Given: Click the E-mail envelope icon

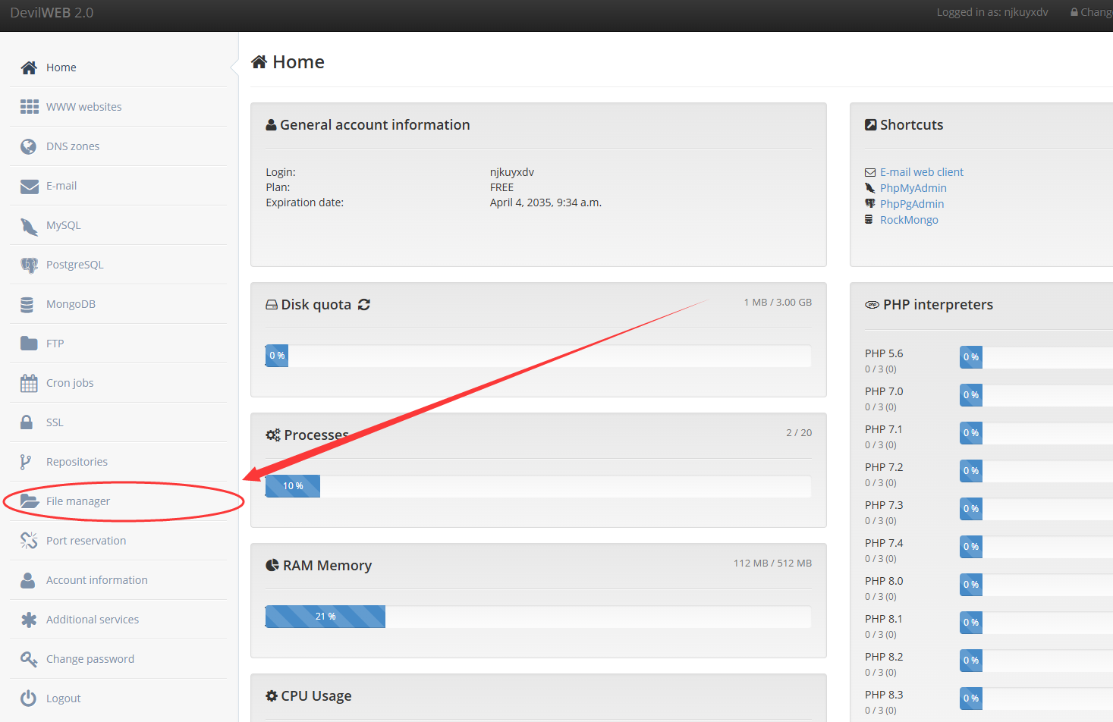Looking at the screenshot, I should [x=29, y=185].
